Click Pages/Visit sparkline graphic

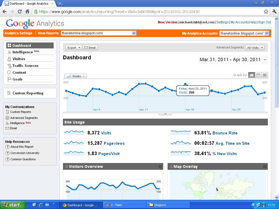74,153
